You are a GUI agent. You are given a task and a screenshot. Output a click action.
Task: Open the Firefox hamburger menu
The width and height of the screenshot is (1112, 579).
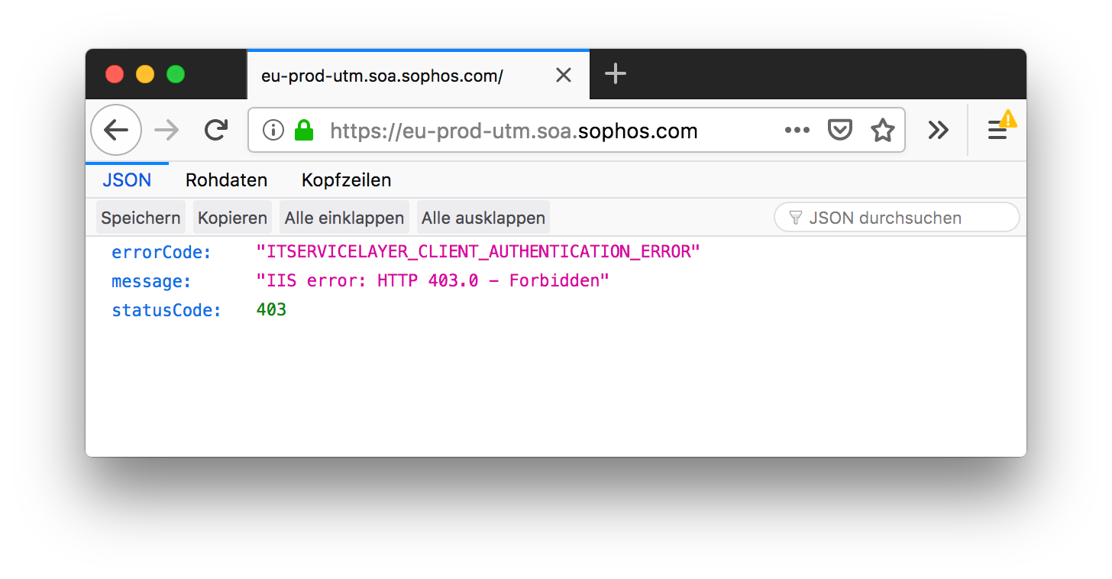coord(997,131)
